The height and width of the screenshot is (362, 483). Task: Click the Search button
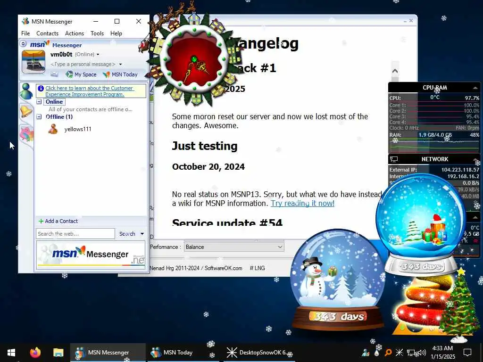(127, 234)
